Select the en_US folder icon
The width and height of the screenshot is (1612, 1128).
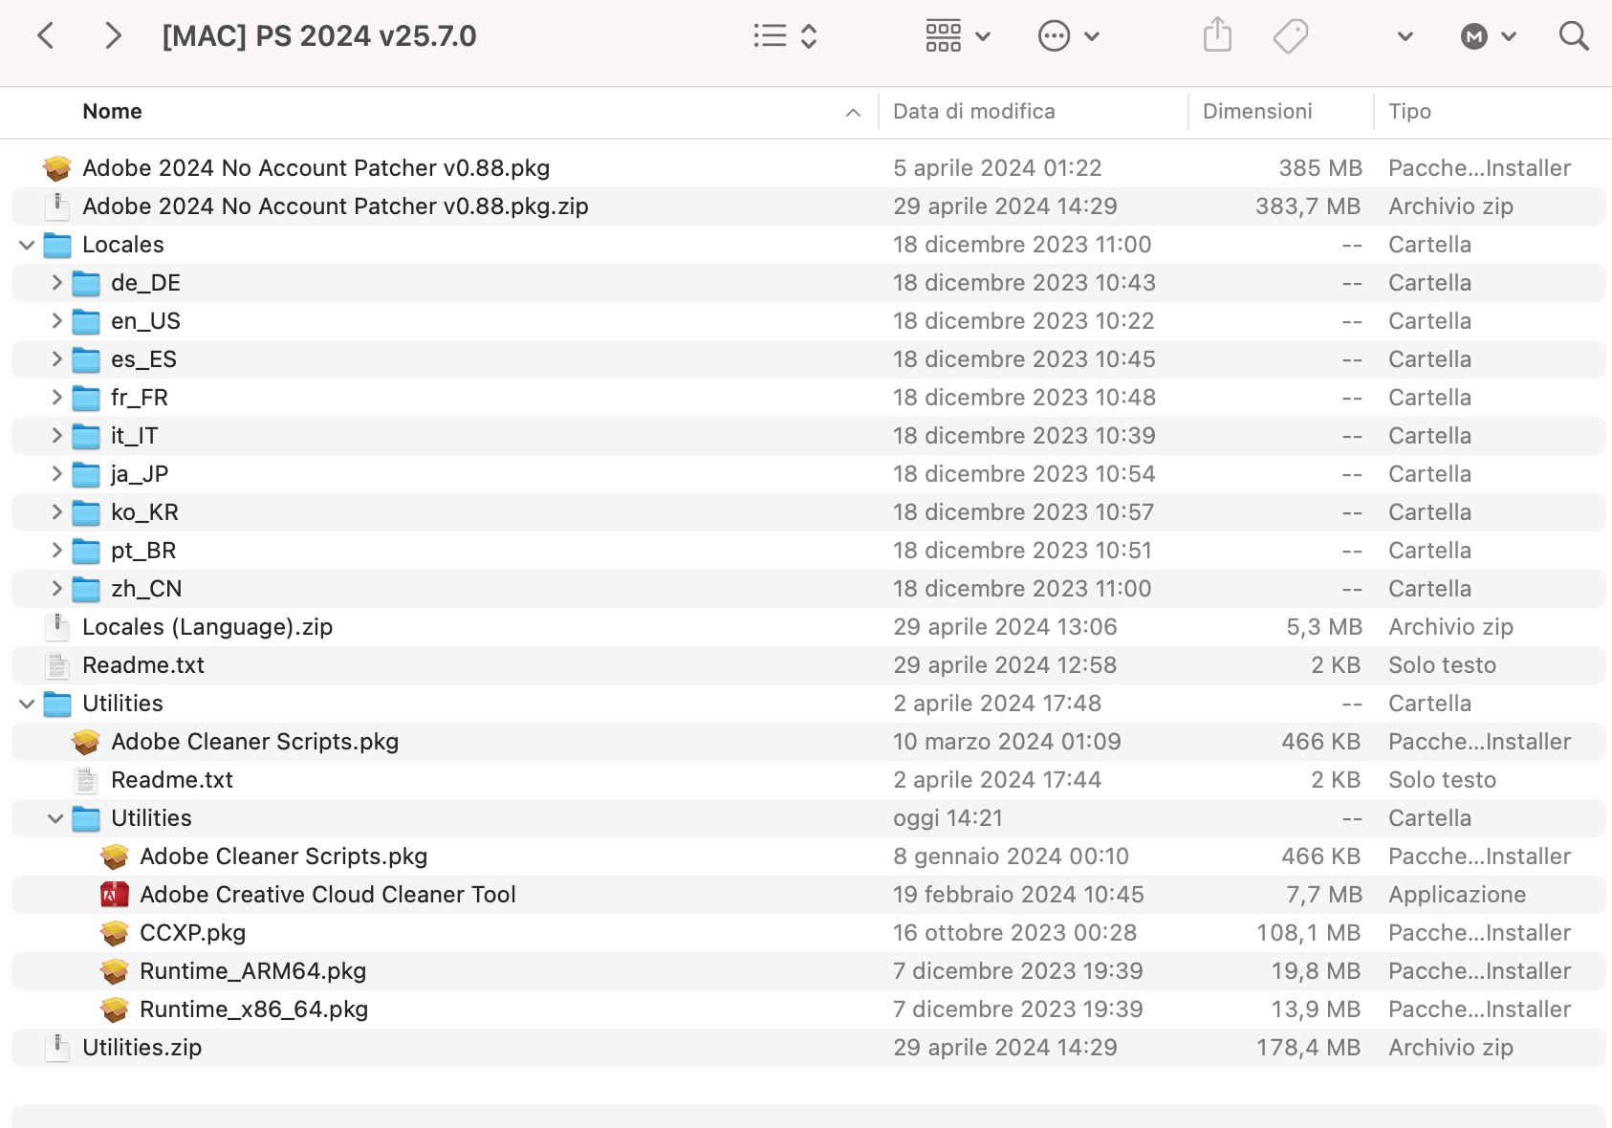click(x=86, y=321)
